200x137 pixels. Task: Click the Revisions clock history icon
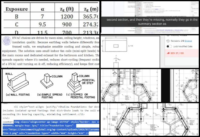click(168, 41)
